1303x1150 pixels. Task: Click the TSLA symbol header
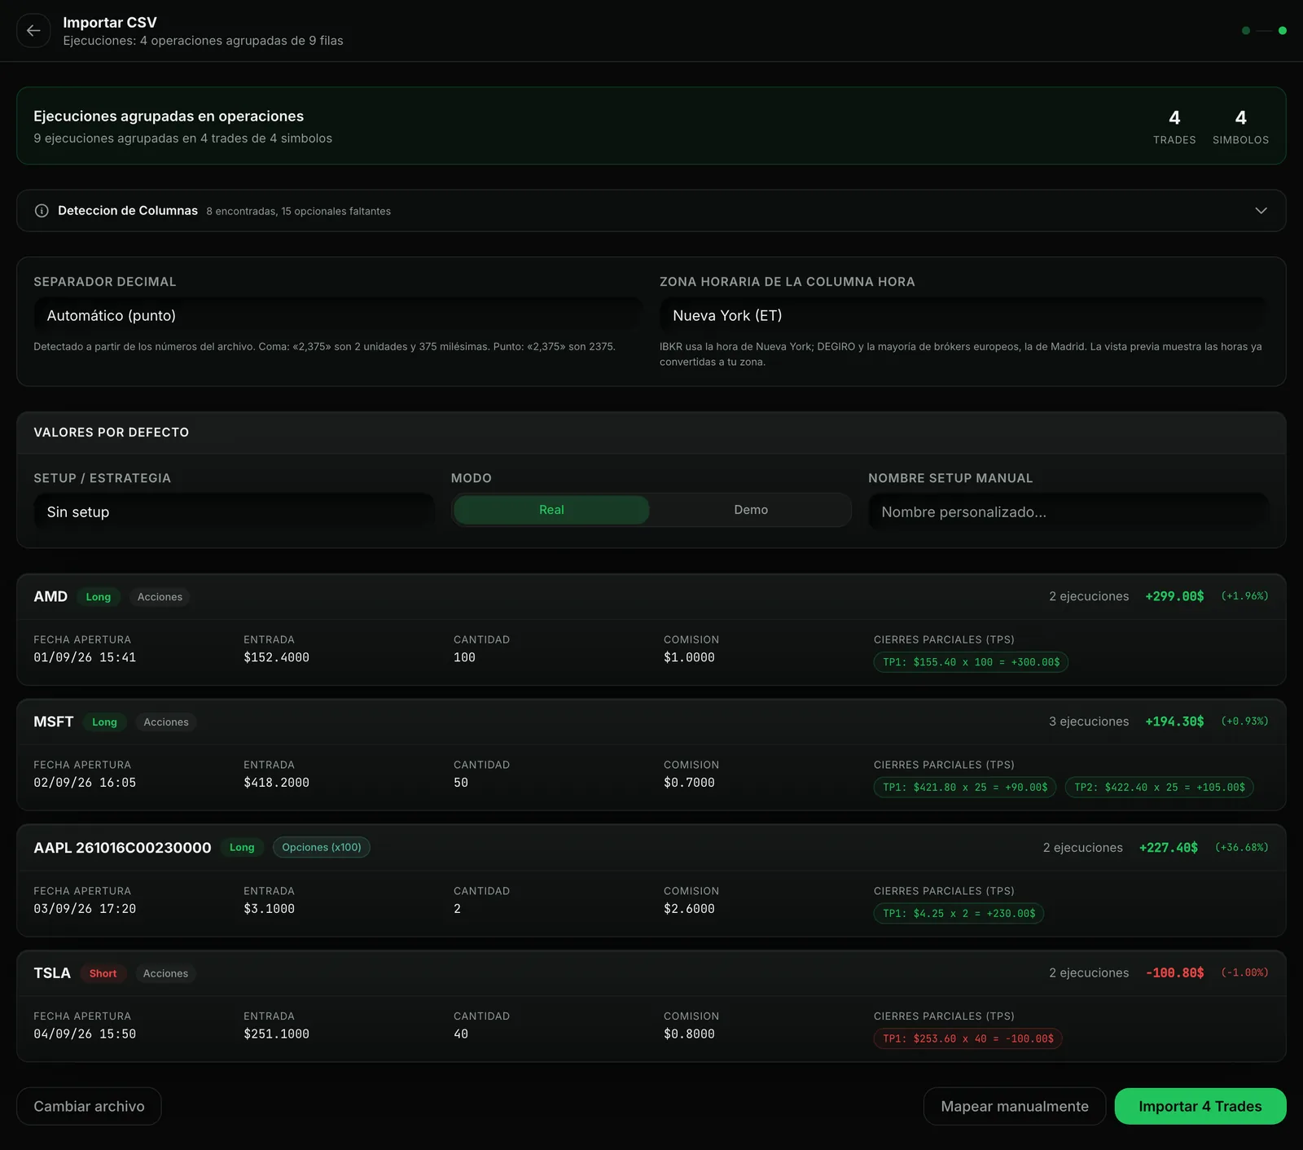click(x=52, y=973)
